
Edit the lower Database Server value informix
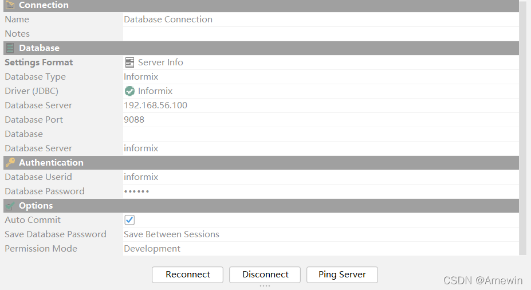click(321, 148)
